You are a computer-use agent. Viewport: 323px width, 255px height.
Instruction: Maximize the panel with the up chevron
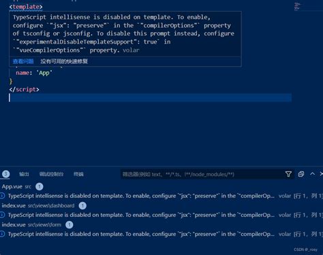click(312, 174)
